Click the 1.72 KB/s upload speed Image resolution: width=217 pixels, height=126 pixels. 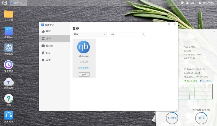206,81
